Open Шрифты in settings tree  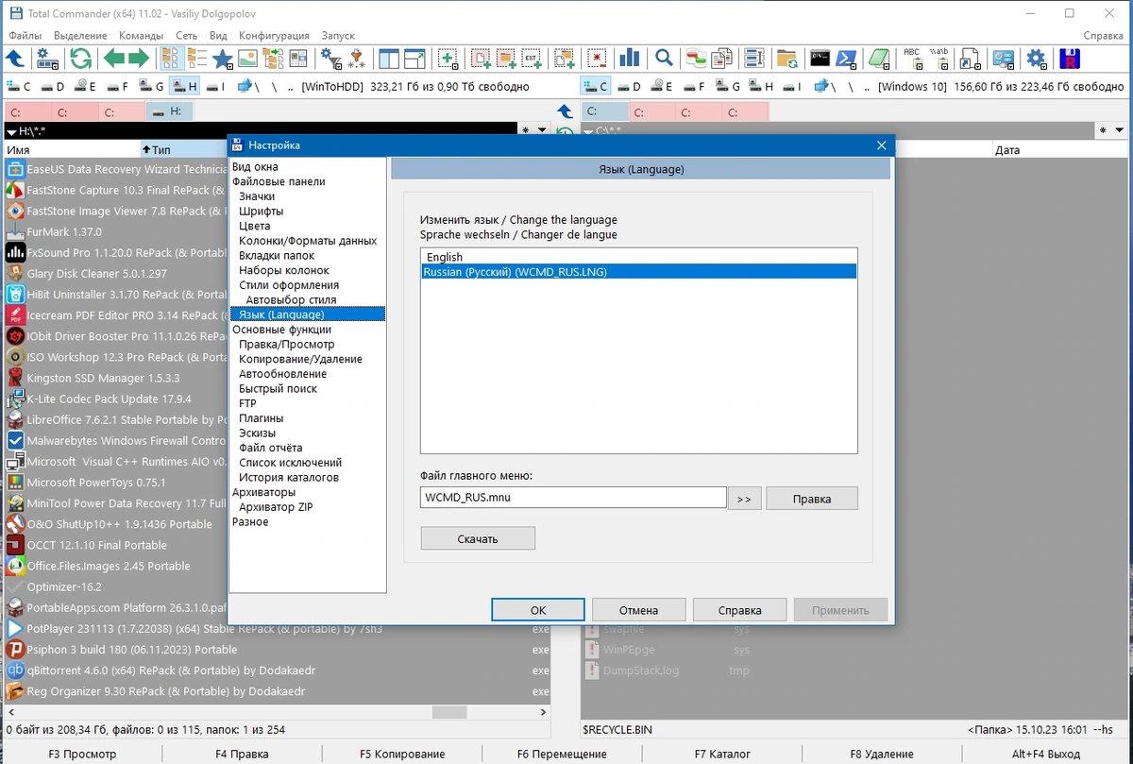tap(262, 212)
